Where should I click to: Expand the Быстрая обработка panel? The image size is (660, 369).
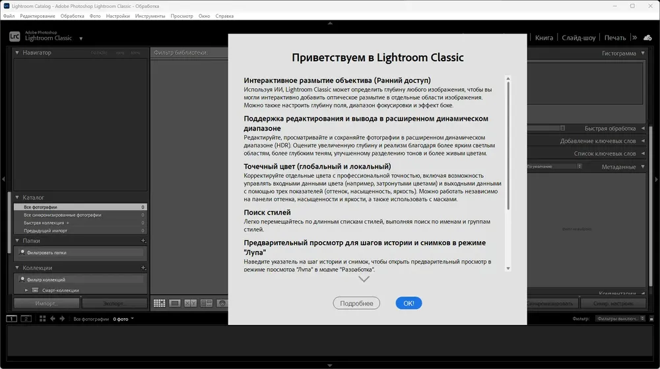[643, 128]
